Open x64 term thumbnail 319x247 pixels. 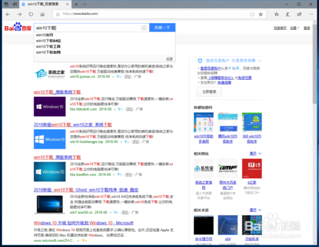pos(228,225)
